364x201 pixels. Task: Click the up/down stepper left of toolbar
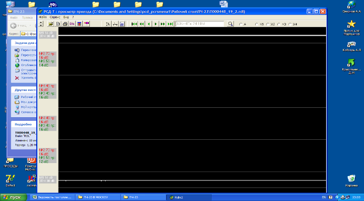click(41, 24)
